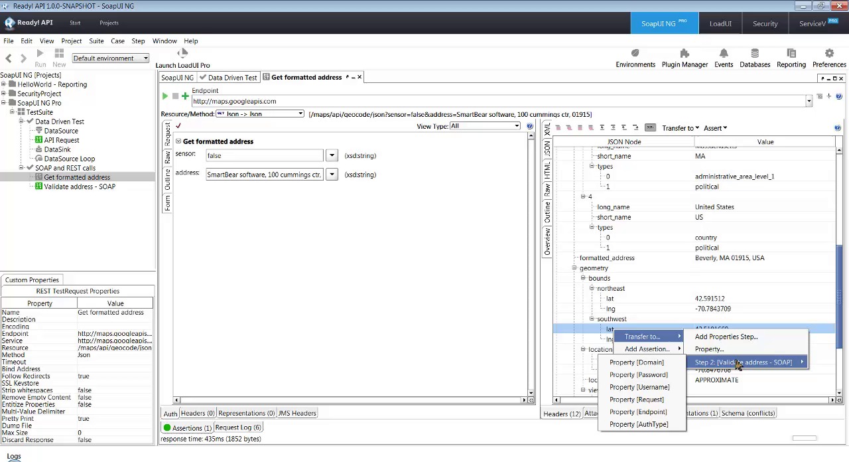Collapse the HelloWorld - Reporting project node

click(3, 84)
